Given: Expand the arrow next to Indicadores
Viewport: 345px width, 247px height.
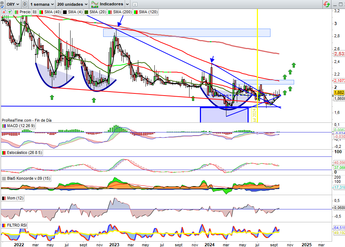Looking at the screenshot, I should (x=128, y=4).
